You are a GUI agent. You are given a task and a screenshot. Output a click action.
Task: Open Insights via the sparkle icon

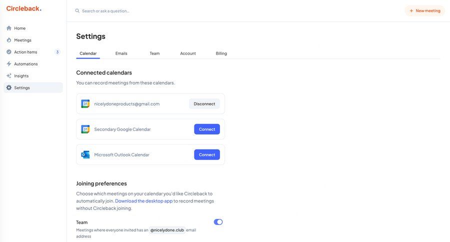9,76
